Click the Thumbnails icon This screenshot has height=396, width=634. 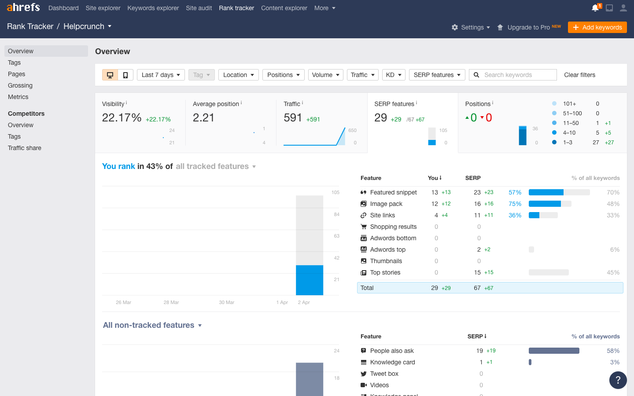coord(363,261)
